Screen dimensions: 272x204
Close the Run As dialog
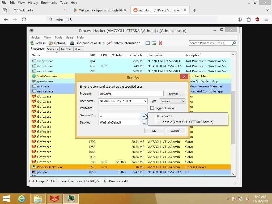[x=184, y=76]
